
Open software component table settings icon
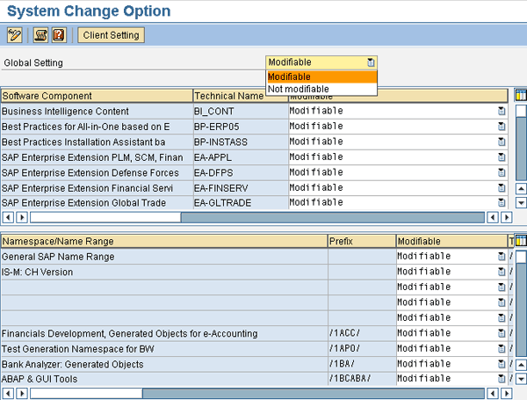tap(521, 96)
